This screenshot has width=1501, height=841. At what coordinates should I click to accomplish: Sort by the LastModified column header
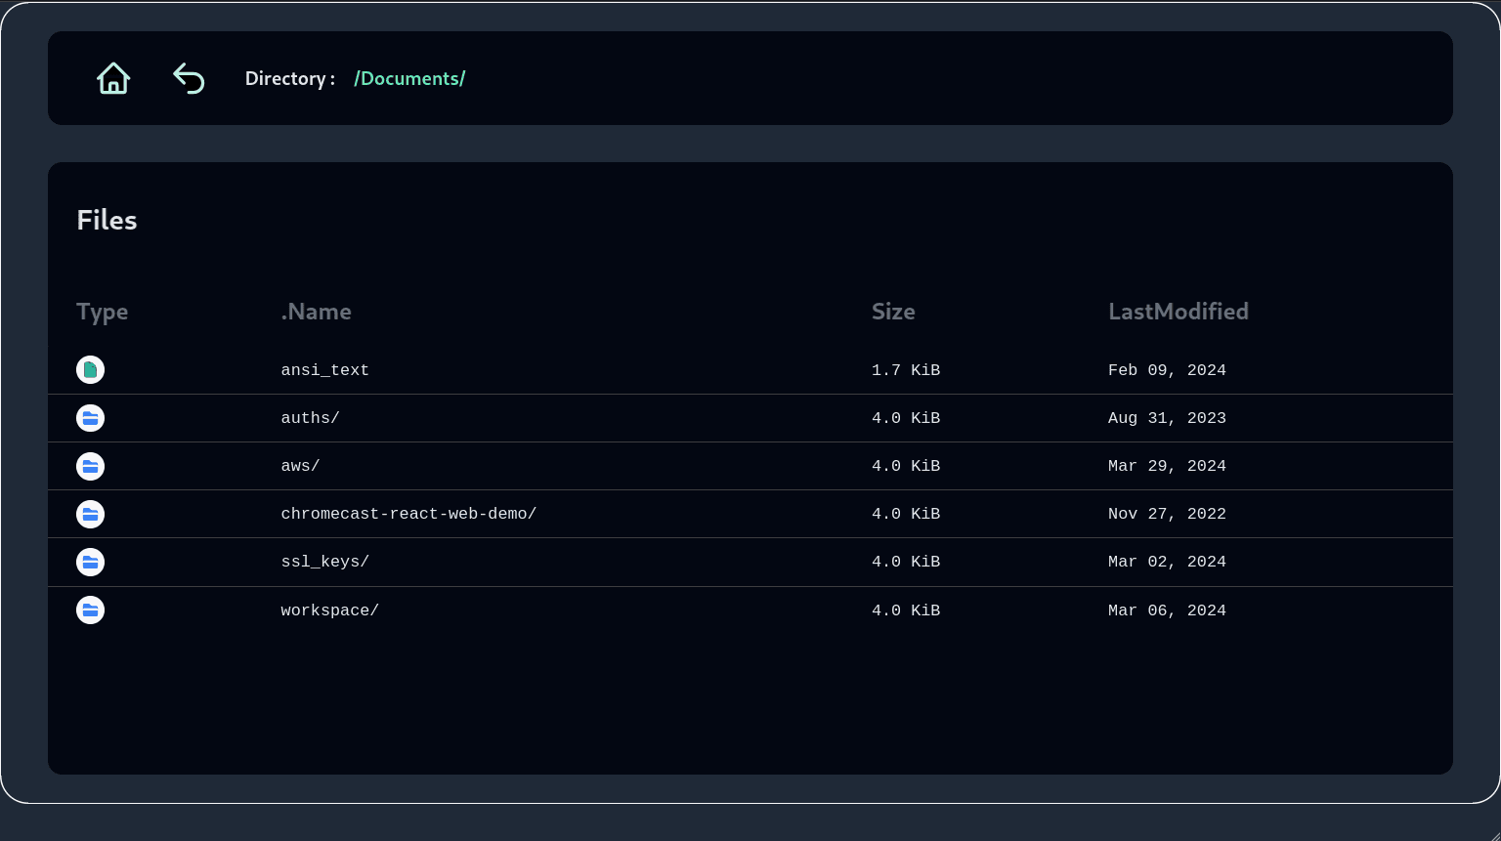click(1178, 312)
